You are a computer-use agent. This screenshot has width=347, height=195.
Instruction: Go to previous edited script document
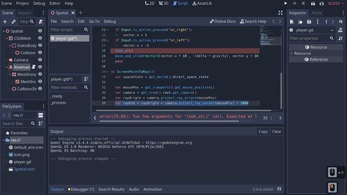tap(274, 22)
